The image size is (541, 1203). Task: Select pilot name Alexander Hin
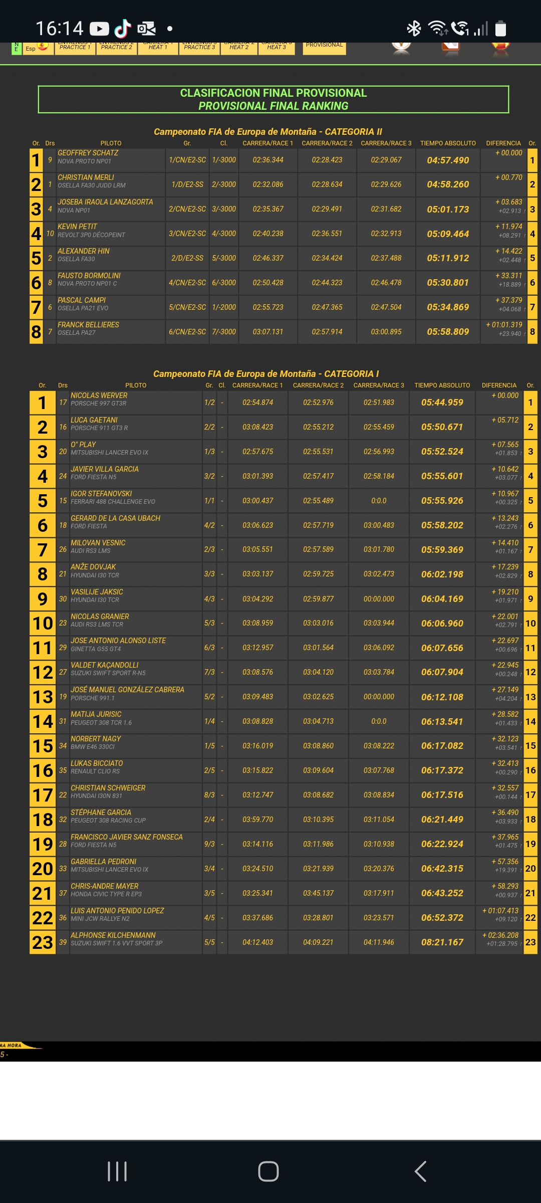83,251
